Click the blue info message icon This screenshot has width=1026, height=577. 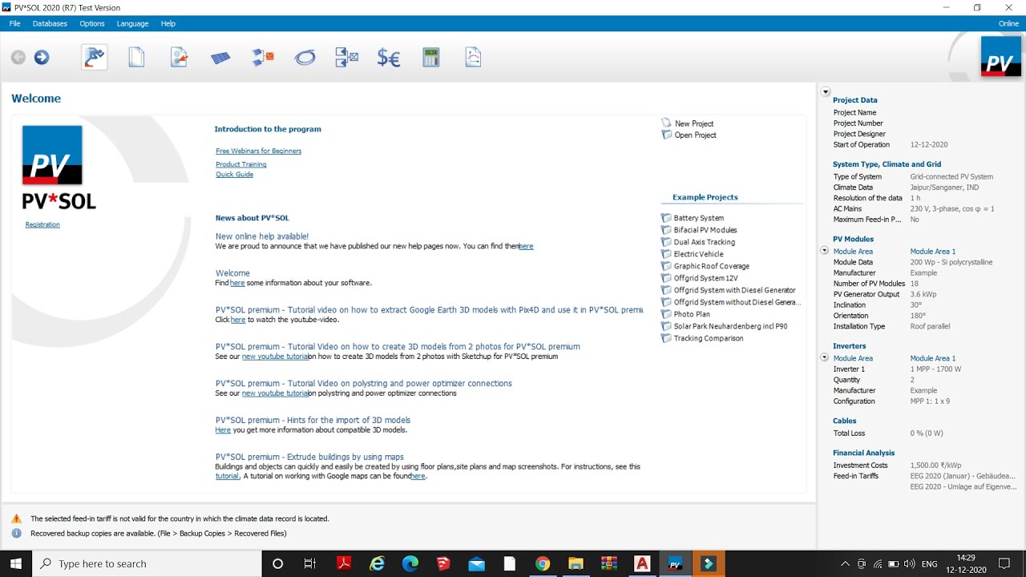(16, 533)
